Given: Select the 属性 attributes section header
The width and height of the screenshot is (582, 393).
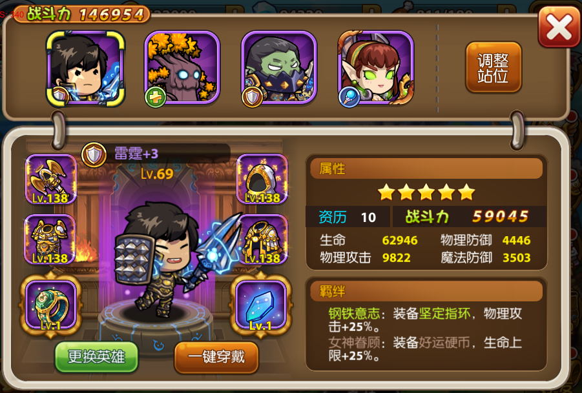Looking at the screenshot, I should 426,169.
